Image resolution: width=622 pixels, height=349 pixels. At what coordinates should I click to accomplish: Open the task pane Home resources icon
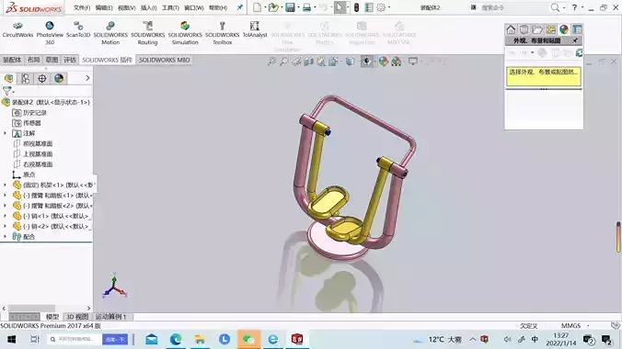(511, 29)
